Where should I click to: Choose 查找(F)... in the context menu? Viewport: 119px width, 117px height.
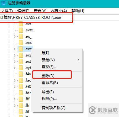[x=49, y=67]
